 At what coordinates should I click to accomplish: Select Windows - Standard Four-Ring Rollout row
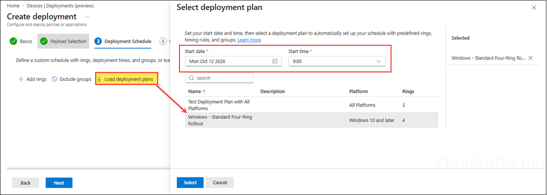pos(311,120)
